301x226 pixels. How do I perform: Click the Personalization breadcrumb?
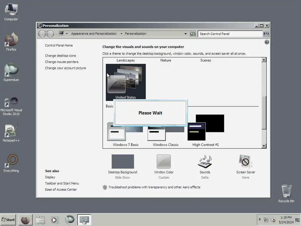point(136,34)
